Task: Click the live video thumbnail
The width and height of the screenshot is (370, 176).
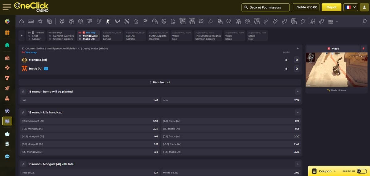Action: click(x=336, y=70)
